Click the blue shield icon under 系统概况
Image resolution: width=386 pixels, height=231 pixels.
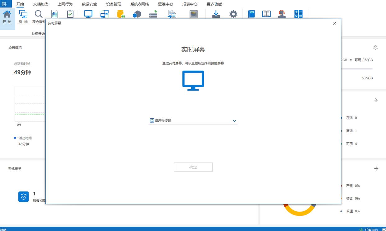click(24, 197)
